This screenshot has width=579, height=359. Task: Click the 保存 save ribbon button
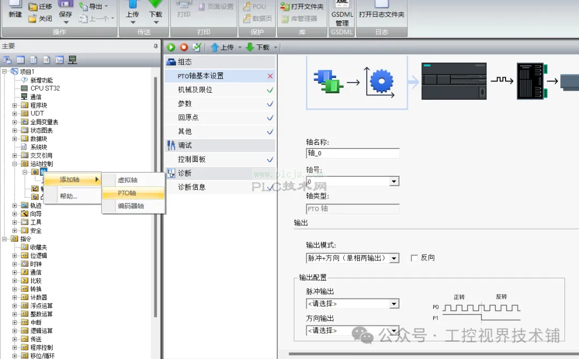(x=65, y=11)
